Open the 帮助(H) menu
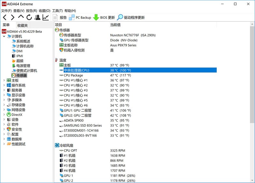Screen dimensions: 255x183 click(70, 11)
